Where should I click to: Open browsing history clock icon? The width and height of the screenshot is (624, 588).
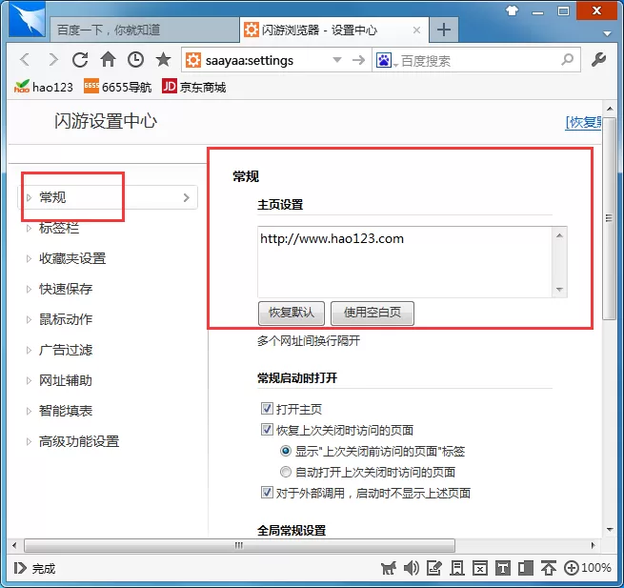click(x=135, y=60)
